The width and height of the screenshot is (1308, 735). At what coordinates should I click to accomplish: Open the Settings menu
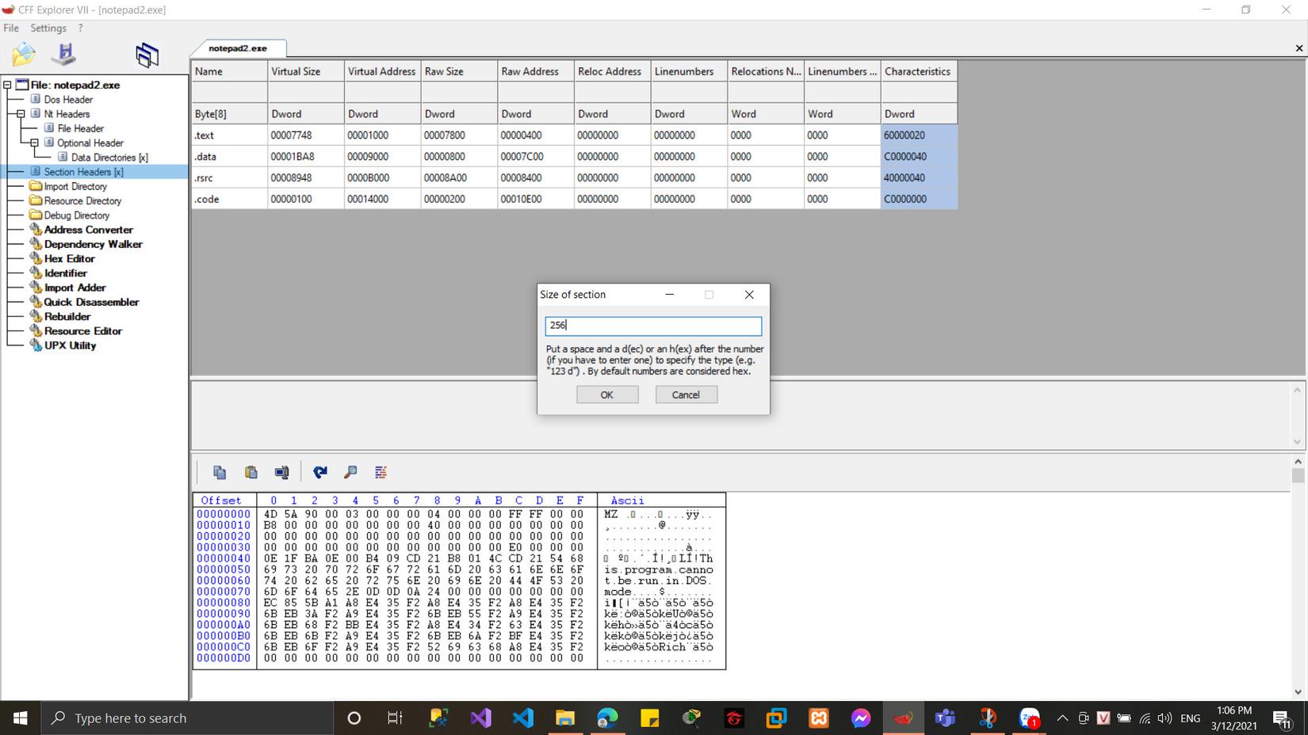click(48, 28)
